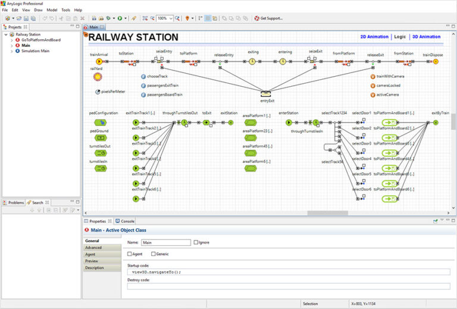The image size is (457, 309).
Task: Select the trainWithCamera variable icon
Action: (373, 77)
